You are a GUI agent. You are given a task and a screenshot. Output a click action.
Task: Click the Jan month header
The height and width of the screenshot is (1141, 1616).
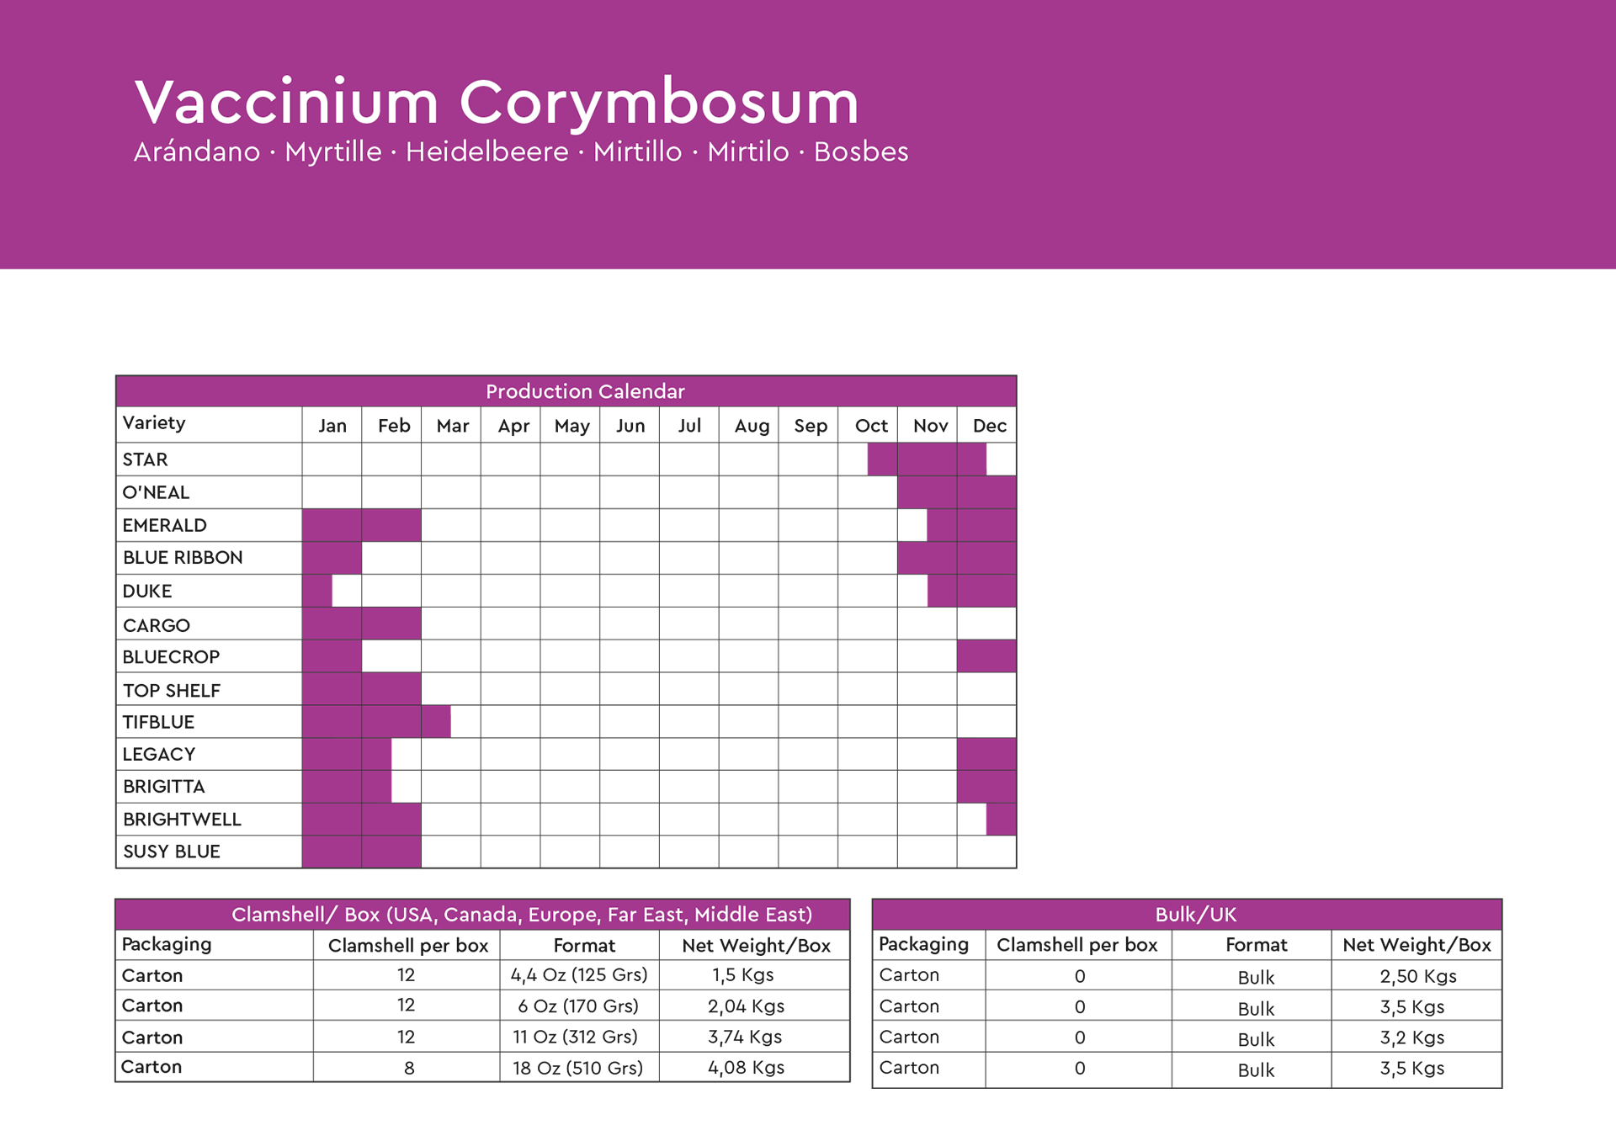(x=332, y=426)
